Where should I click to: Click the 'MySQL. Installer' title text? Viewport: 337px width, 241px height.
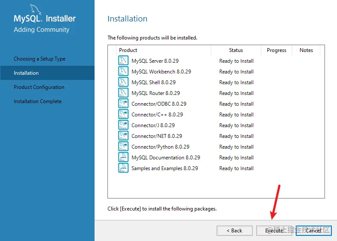[x=45, y=18]
